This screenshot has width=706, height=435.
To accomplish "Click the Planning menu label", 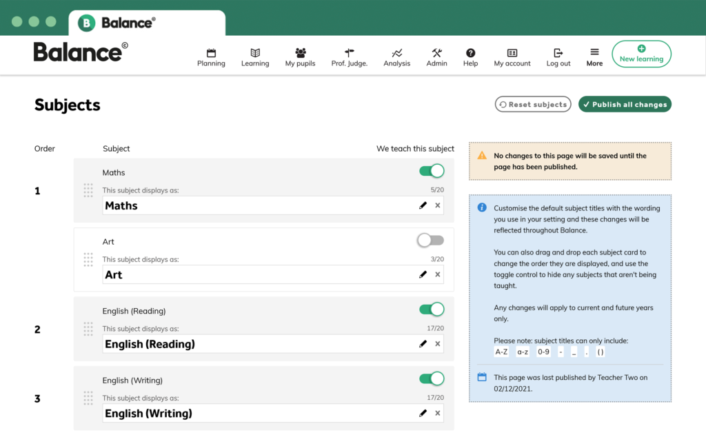I will coord(211,63).
